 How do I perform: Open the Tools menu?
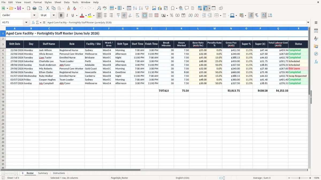[75, 2]
